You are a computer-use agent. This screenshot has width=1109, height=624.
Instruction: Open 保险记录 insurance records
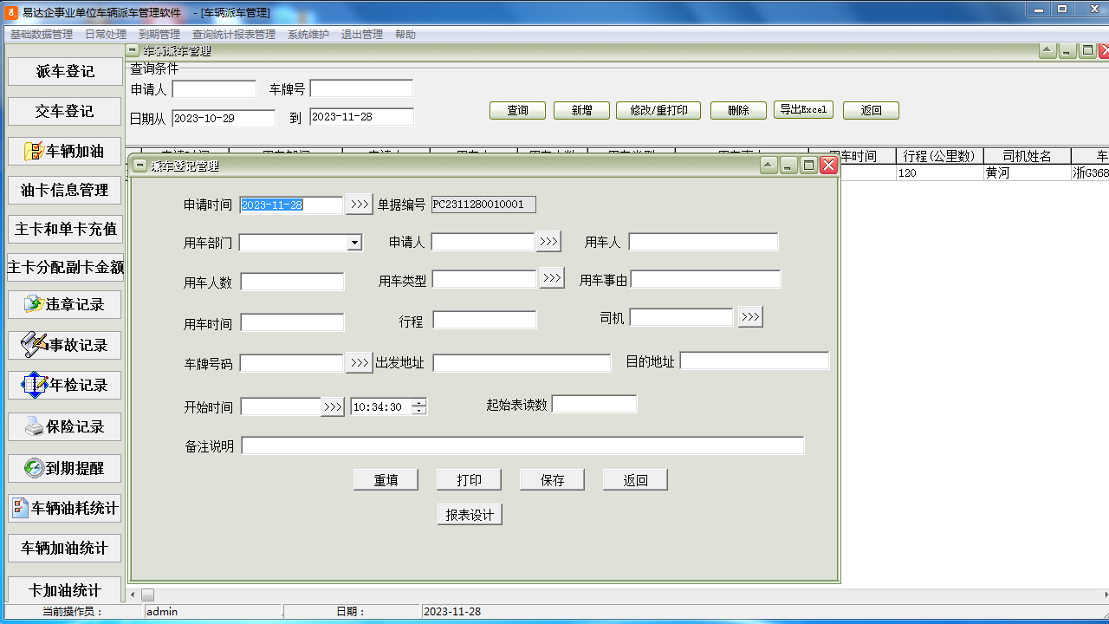point(65,426)
